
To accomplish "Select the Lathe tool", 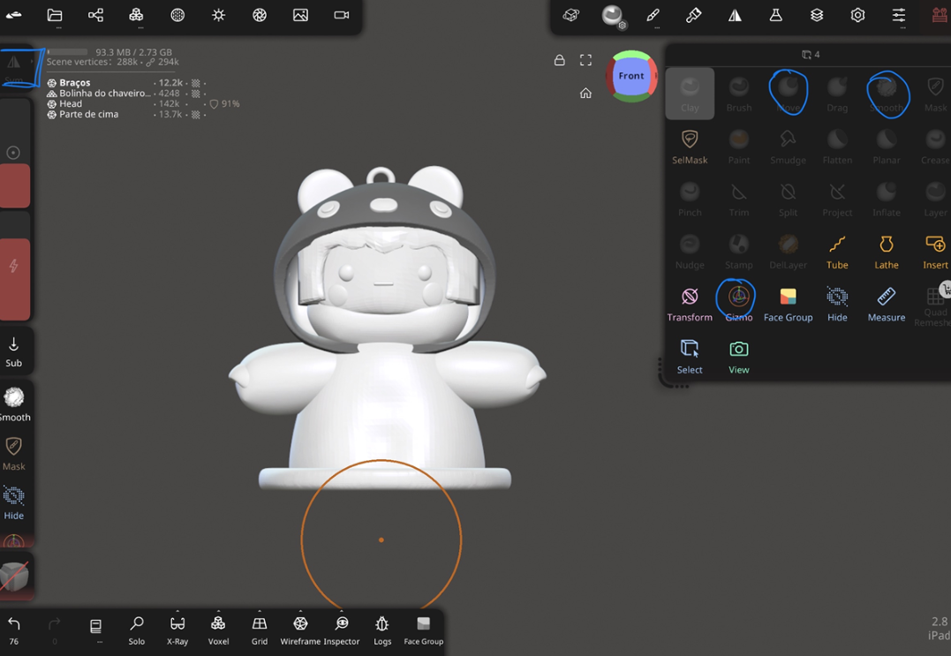I will tap(887, 252).
